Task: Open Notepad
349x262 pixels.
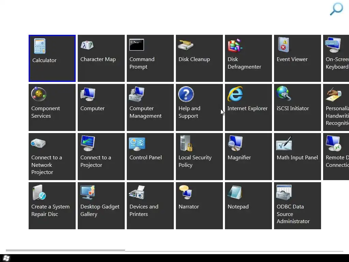Action: click(248, 206)
